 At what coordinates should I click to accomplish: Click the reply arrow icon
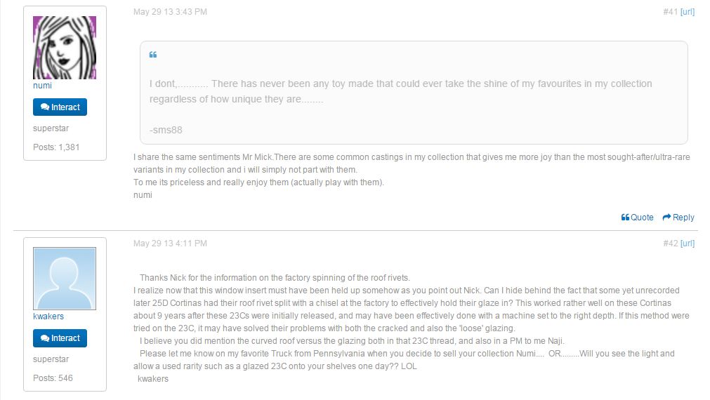[666, 218]
